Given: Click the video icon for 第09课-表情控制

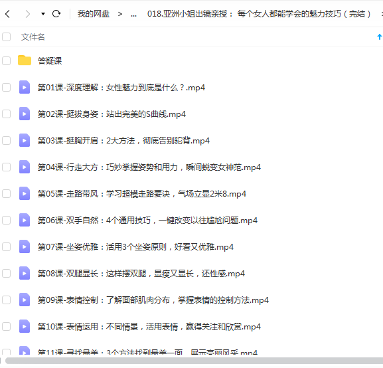Looking at the screenshot, I should coord(25,300).
